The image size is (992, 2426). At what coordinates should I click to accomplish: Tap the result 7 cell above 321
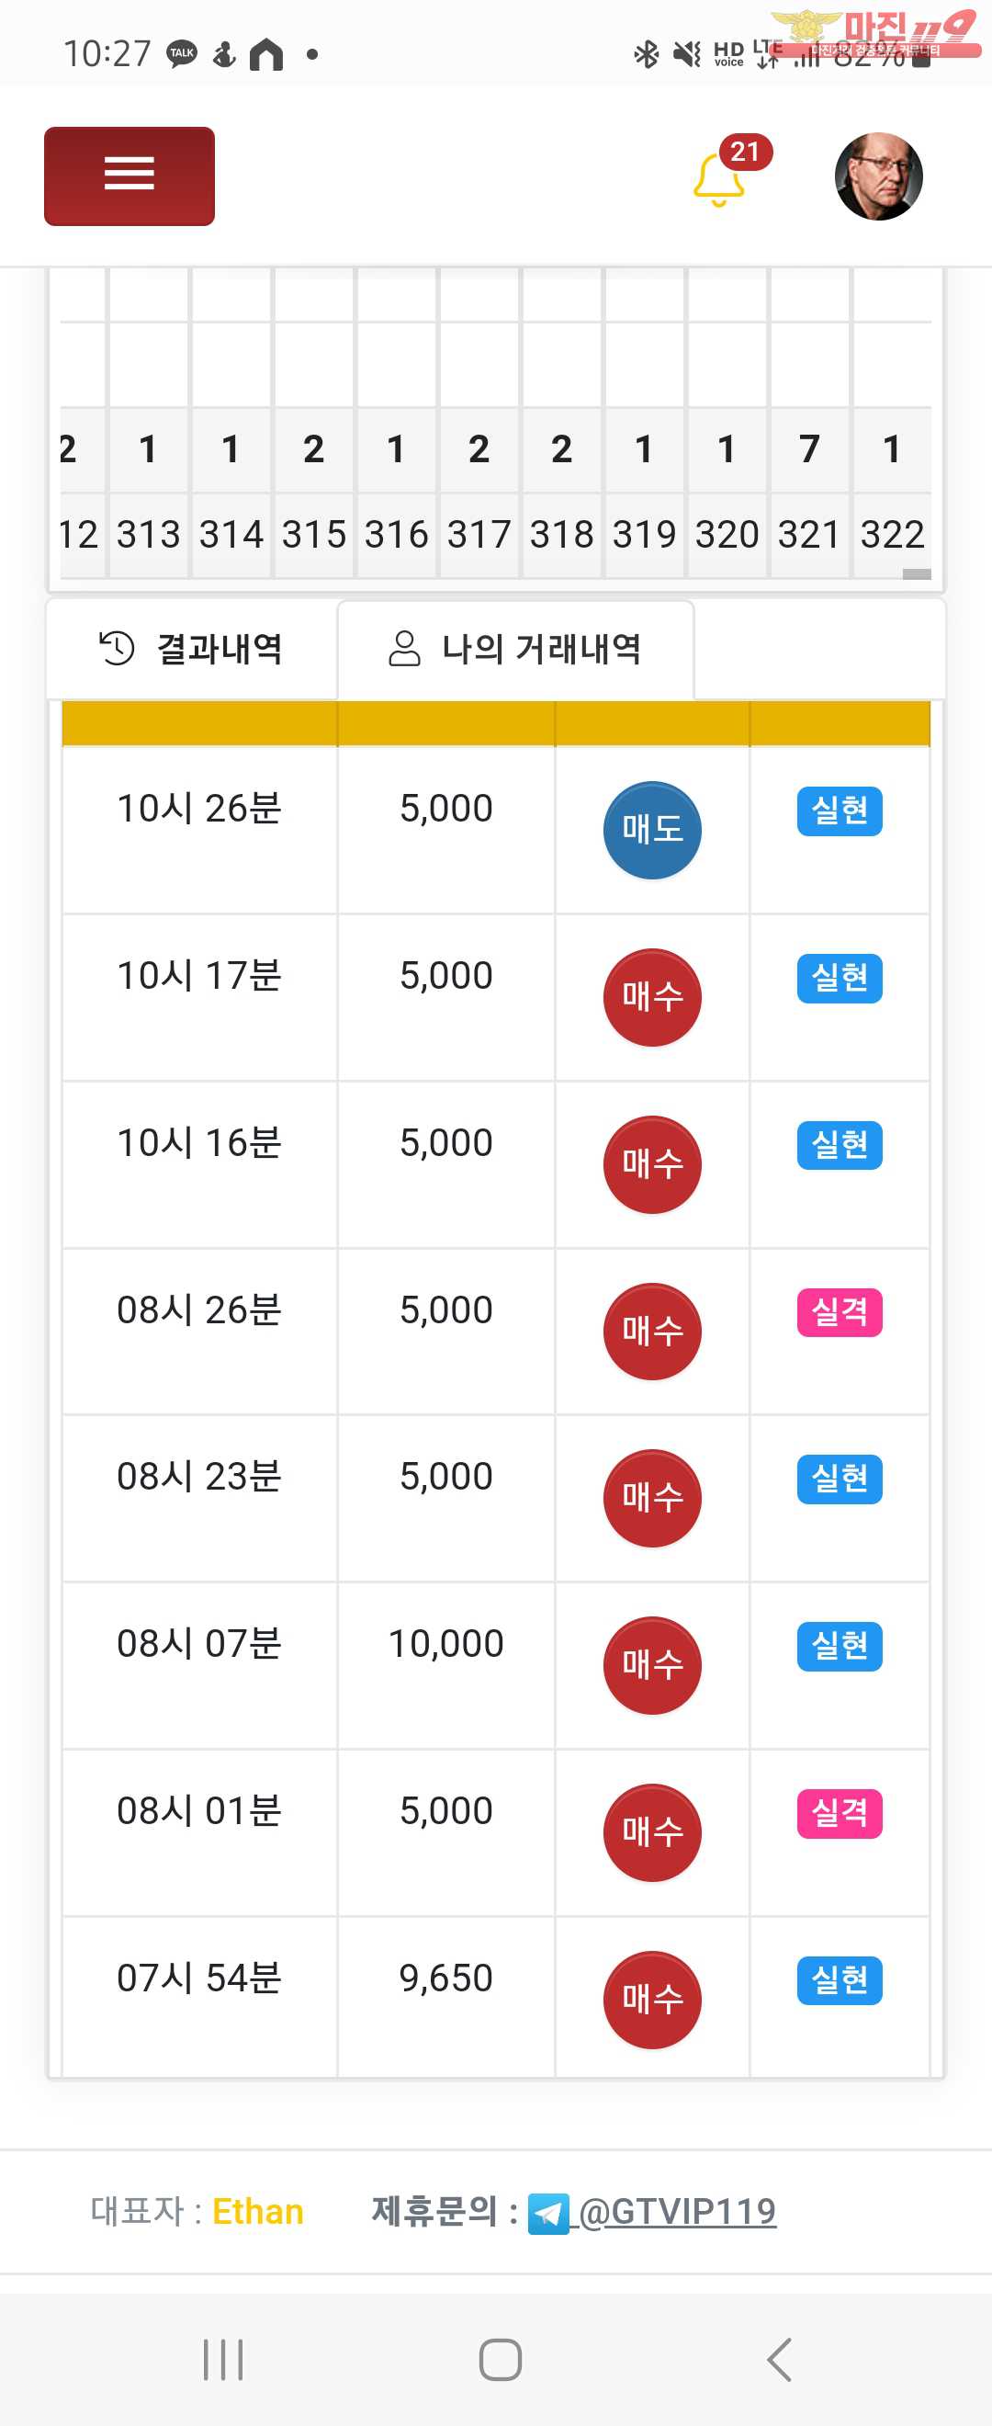click(808, 449)
